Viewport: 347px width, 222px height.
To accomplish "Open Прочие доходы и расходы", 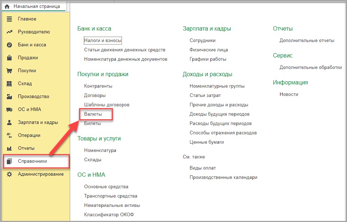I will pos(219,105).
